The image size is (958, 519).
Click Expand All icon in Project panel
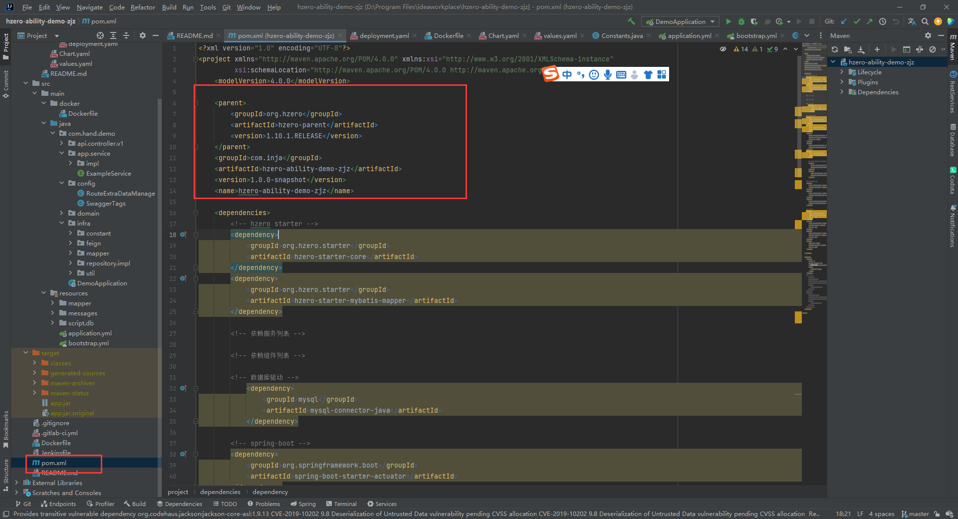pos(113,35)
